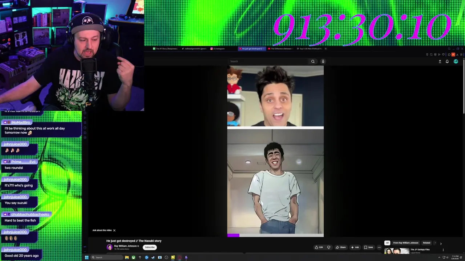The image size is (465, 261).
Task: Select 'He just got destroyed' browser tab
Action: click(x=252, y=49)
